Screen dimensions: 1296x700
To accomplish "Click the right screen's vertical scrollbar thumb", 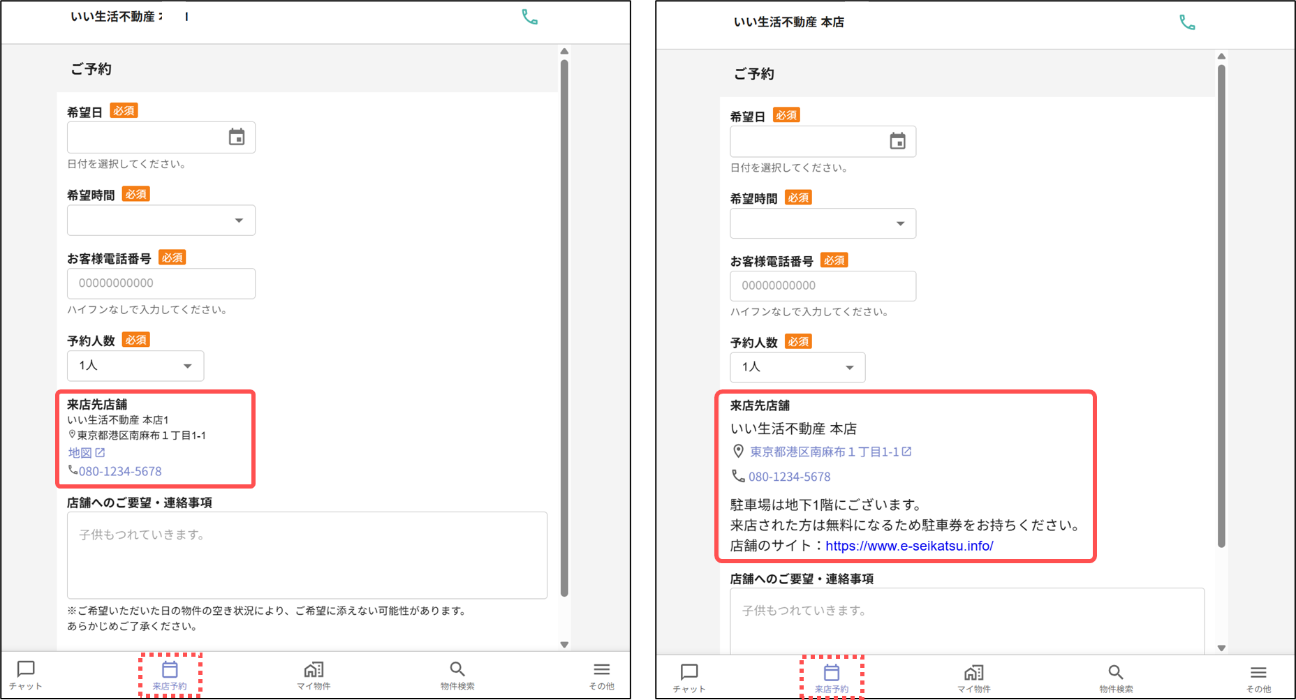I will click(1221, 306).
